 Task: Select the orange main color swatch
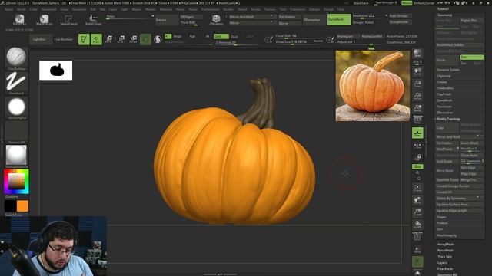tap(22, 206)
